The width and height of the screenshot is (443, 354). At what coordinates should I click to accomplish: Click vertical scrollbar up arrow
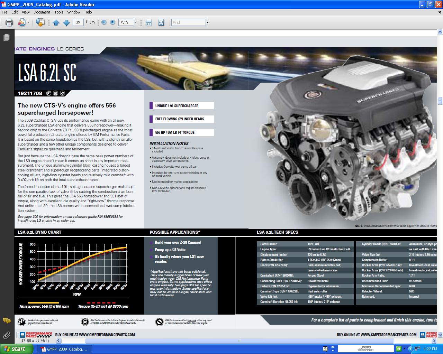(x=440, y=32)
